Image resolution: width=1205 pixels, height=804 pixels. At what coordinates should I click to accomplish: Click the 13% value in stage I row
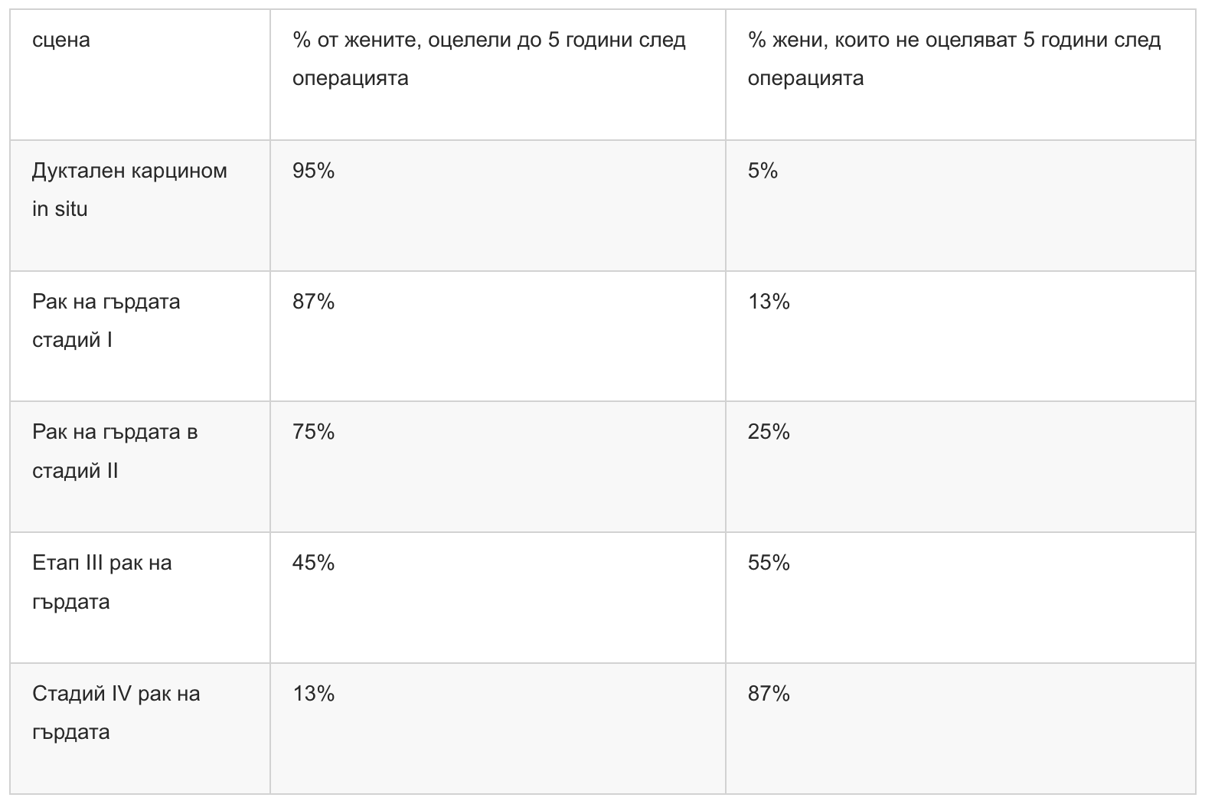[x=769, y=302]
